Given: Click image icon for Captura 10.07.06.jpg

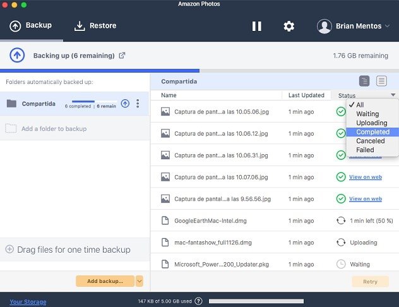Looking at the screenshot, I should point(165,177).
